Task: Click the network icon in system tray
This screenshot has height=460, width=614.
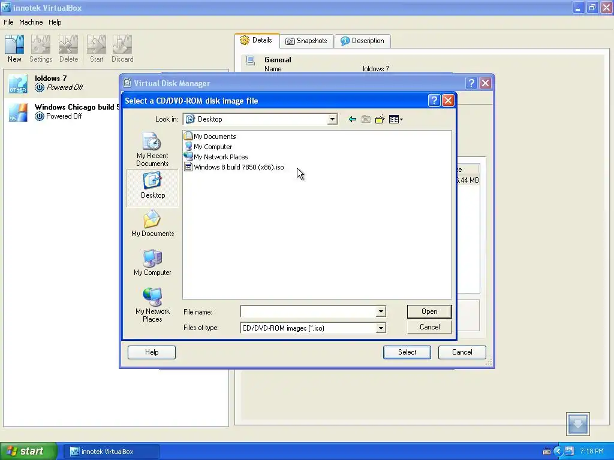Action: [x=570, y=451]
